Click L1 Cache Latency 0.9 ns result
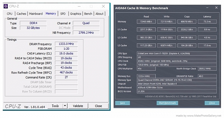Image resolution: width=224 pixels, height=118 pixels. coord(207,30)
